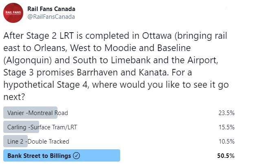Click the word Kanata in the tweet

[x=154, y=73]
